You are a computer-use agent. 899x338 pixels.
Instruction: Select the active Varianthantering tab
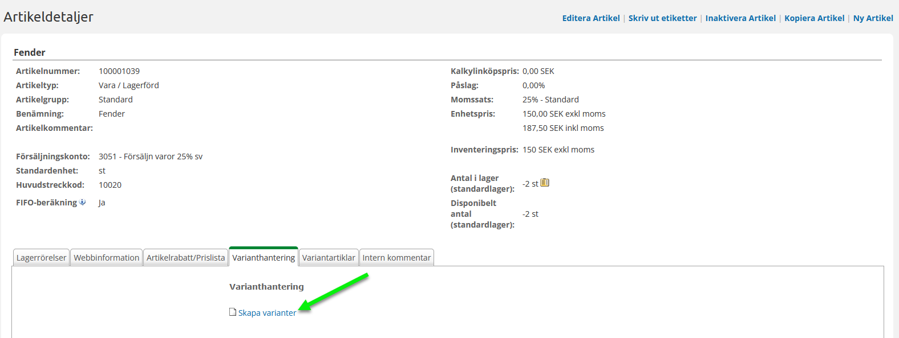tap(264, 258)
